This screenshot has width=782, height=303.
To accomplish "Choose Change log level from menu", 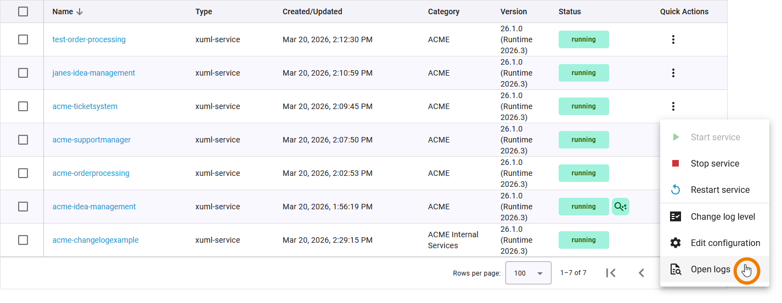I will 722,216.
